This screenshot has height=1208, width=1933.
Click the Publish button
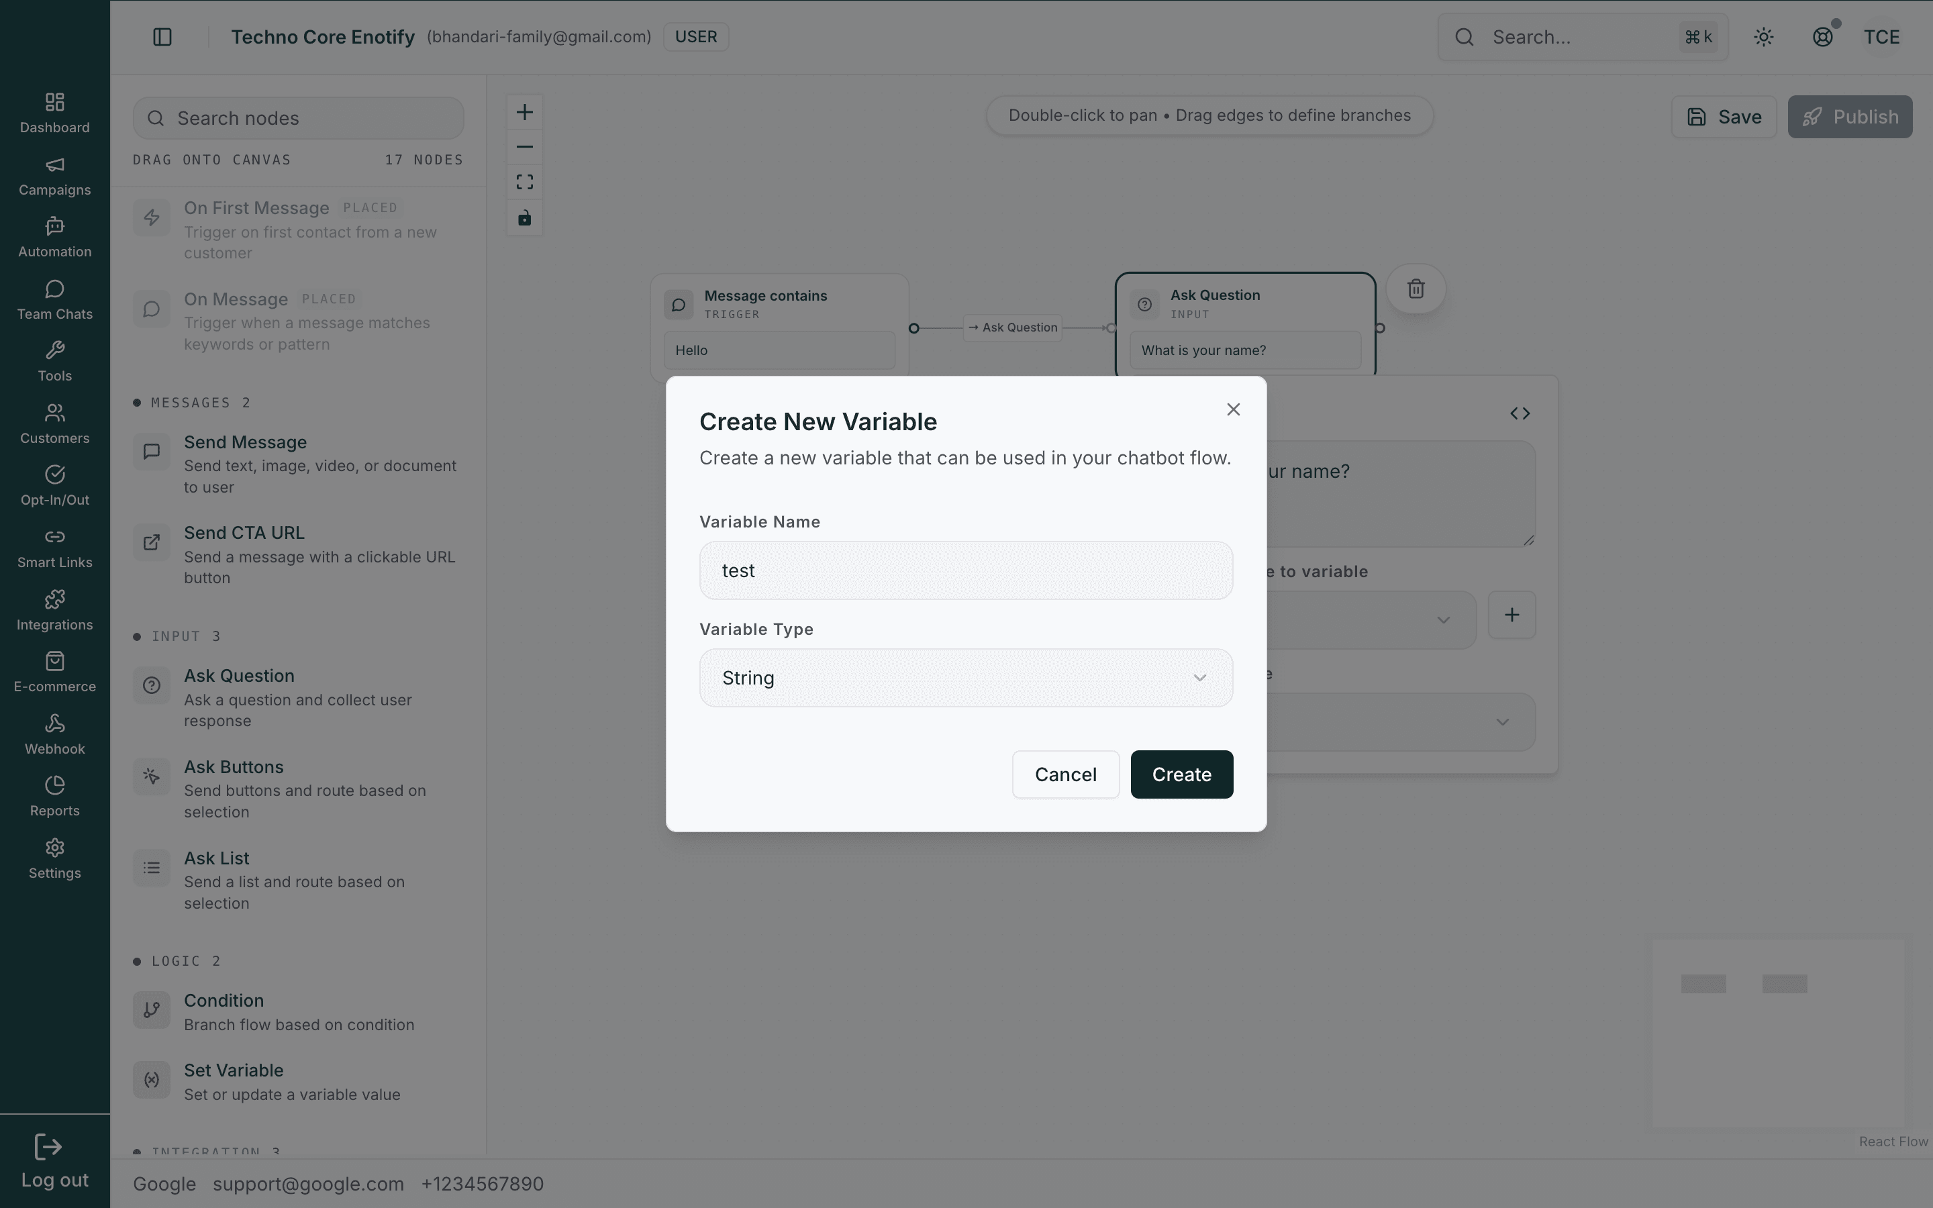coord(1850,117)
